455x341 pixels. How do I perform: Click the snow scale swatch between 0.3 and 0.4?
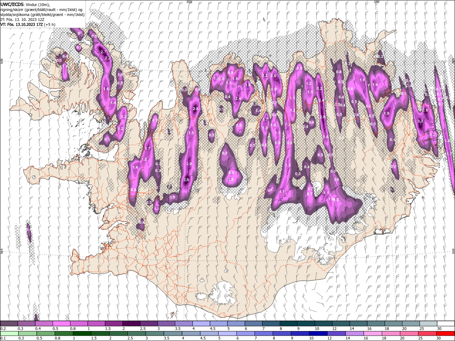[27, 324]
